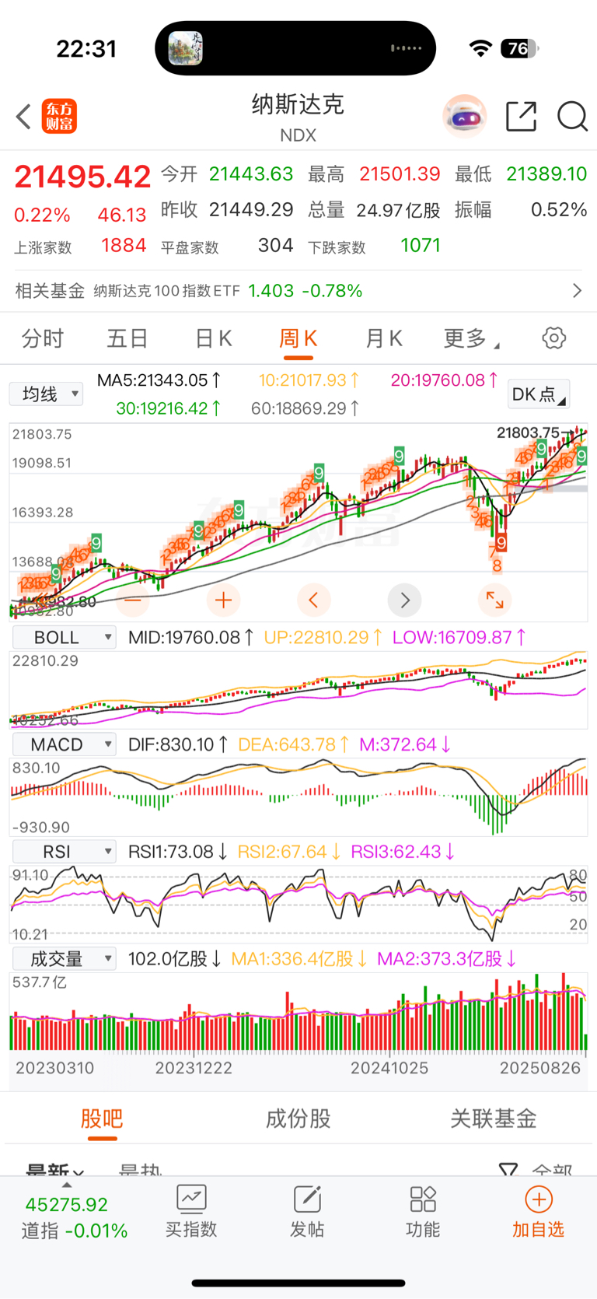Screen dimensions: 597x1299
Task: Tap the weekly candlestick chart area
Action: click(x=298, y=521)
